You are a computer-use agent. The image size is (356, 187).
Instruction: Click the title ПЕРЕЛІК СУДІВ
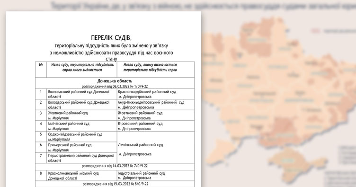111,38
